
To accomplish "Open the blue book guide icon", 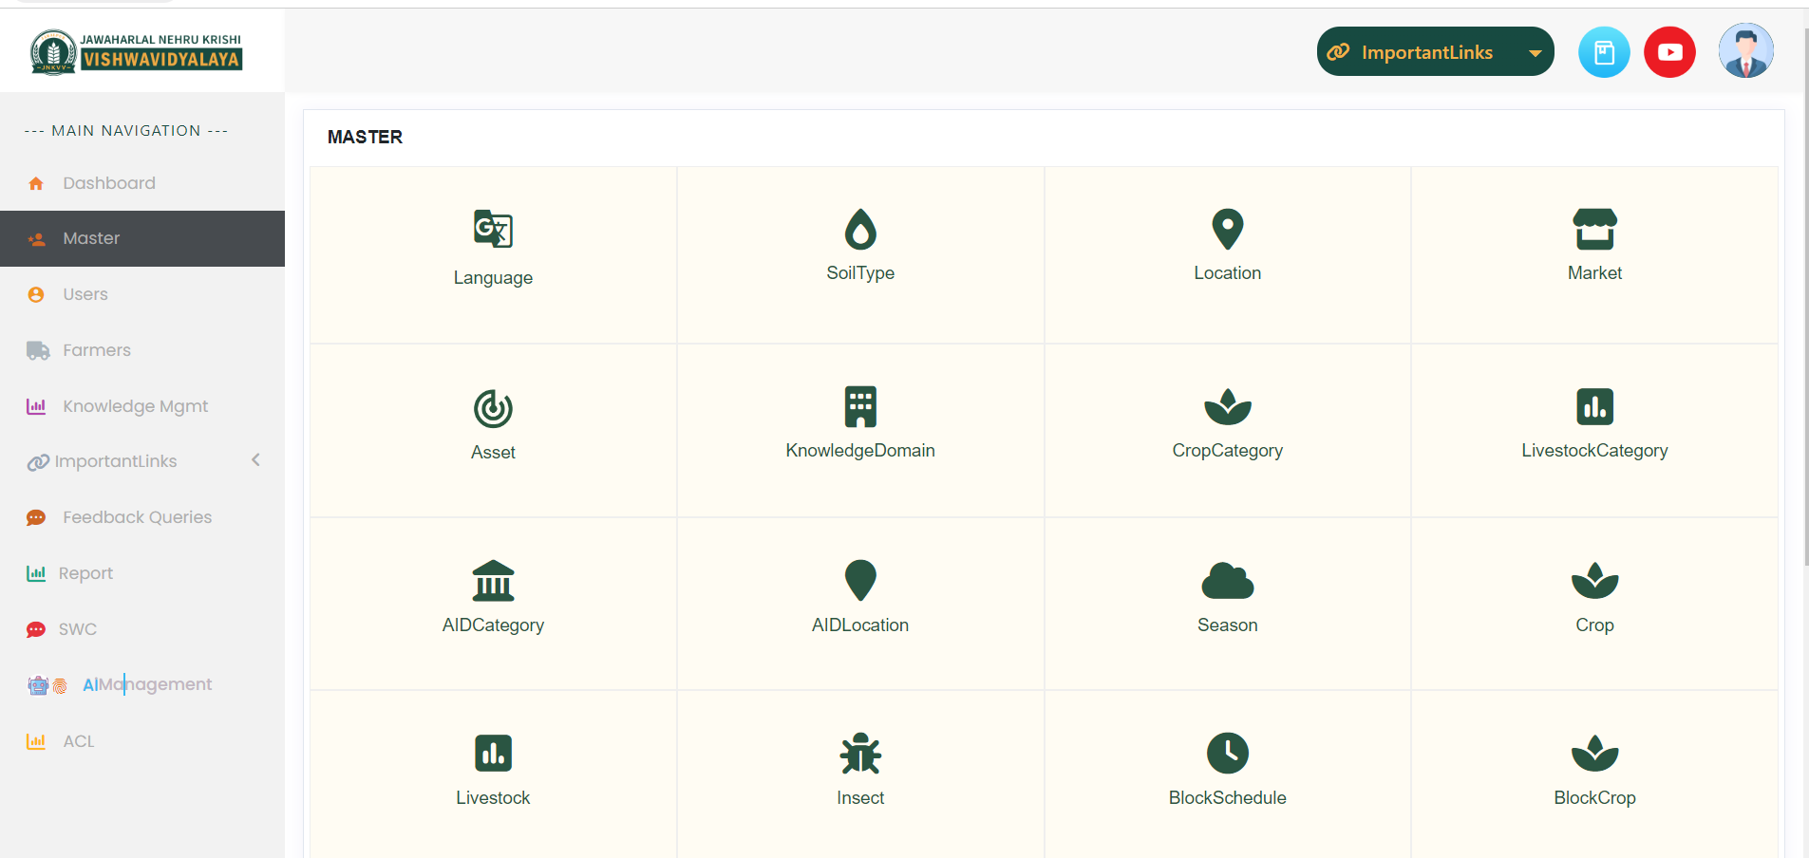I will (1604, 52).
